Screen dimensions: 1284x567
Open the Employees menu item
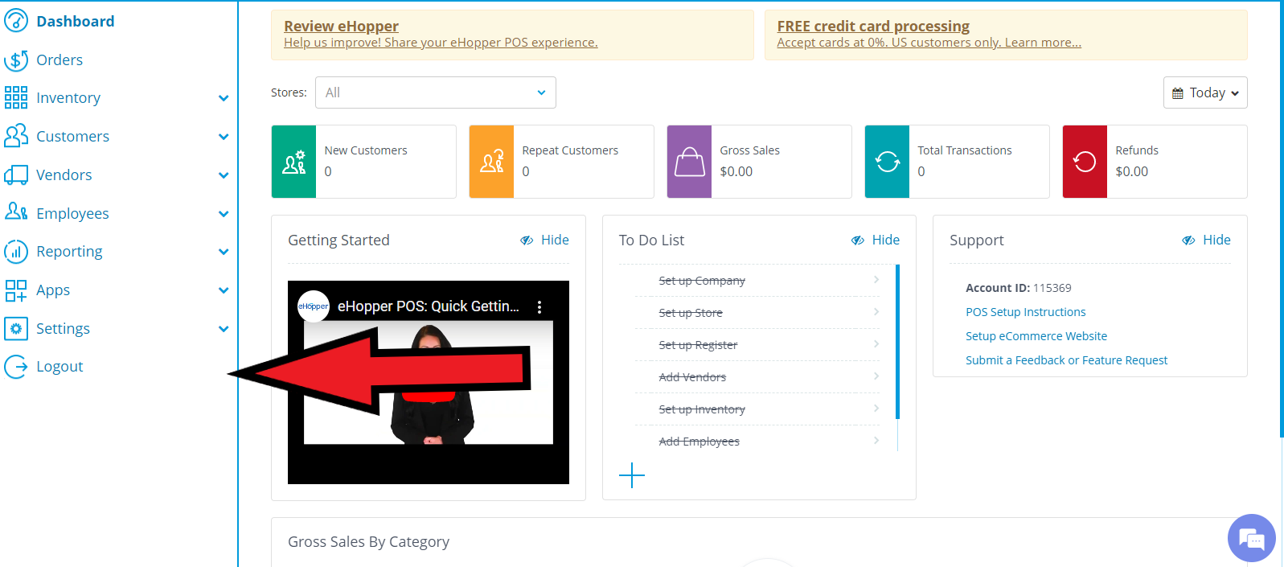pyautogui.click(x=72, y=214)
